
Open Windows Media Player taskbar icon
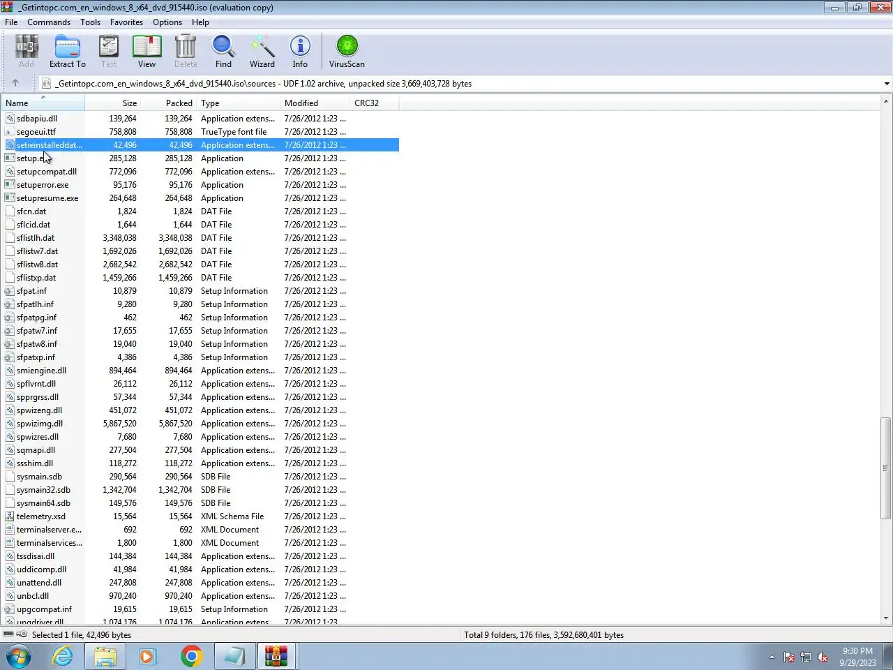pos(147,657)
